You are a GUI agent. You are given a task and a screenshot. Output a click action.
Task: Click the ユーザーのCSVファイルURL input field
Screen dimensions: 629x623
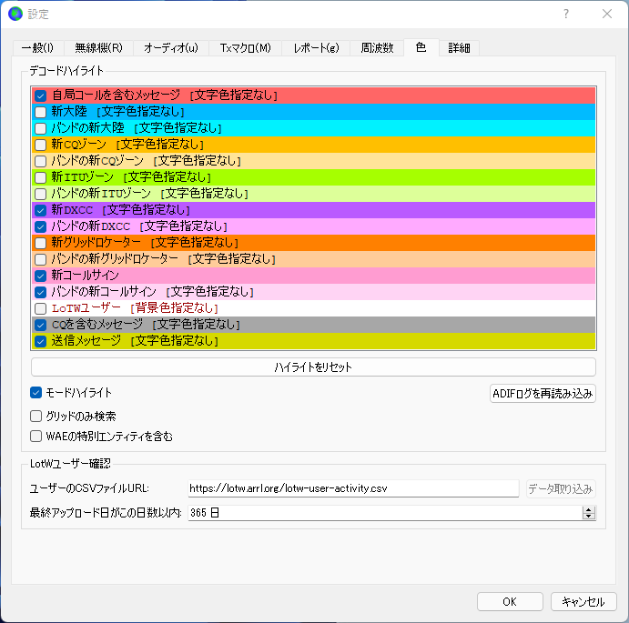point(353,488)
